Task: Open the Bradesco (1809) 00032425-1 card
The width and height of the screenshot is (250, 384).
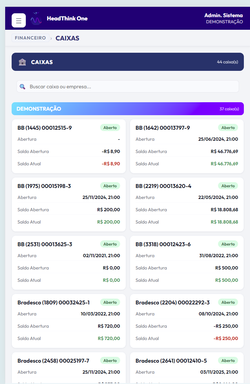Action: 69,321
